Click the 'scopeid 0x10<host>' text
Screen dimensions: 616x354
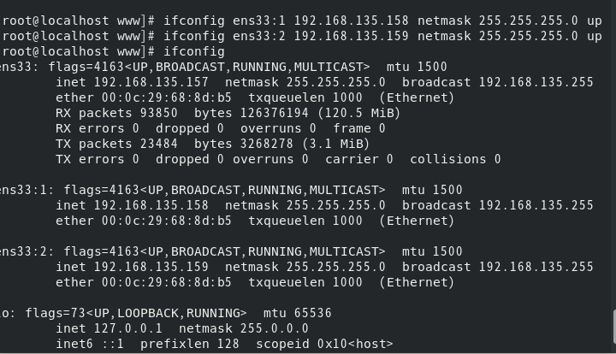coord(324,344)
